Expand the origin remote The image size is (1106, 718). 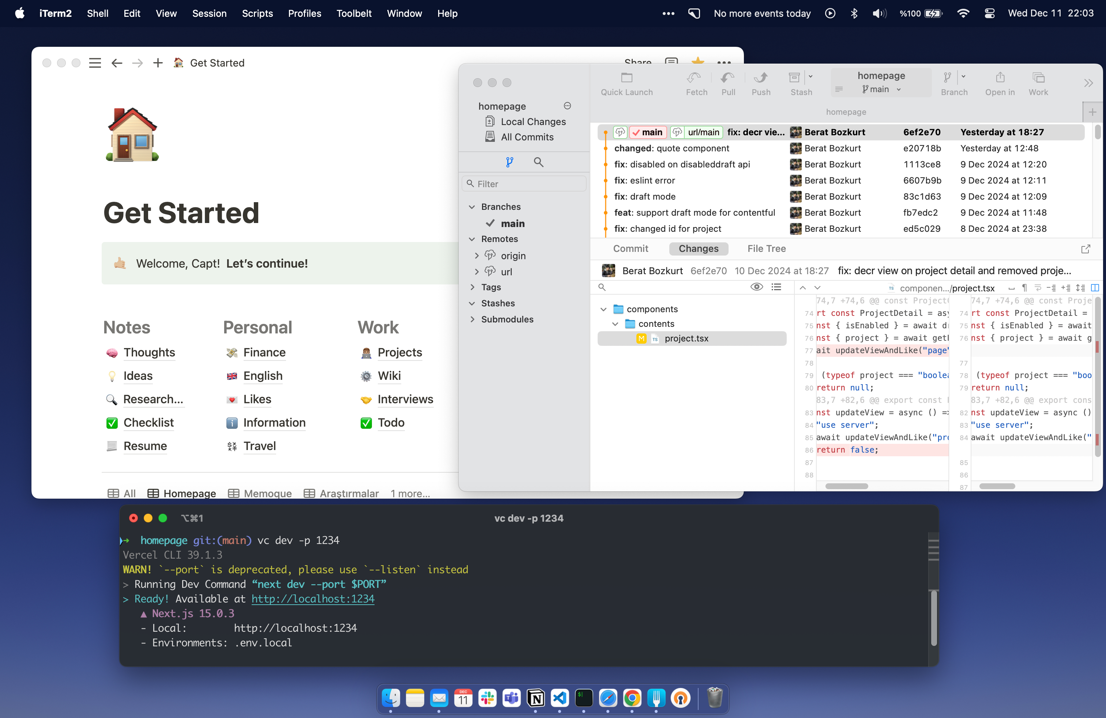coord(476,256)
